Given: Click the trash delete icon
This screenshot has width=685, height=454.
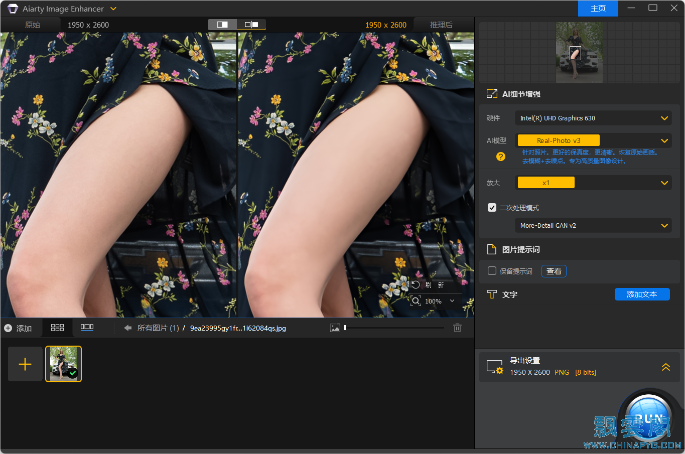Looking at the screenshot, I should pyautogui.click(x=457, y=328).
